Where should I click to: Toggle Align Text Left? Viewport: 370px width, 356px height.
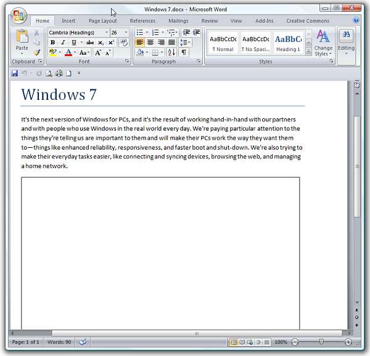coord(140,42)
